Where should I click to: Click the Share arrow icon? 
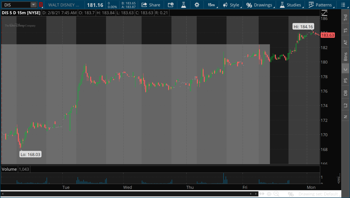(x=144, y=5)
